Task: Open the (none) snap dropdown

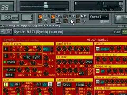Action: click(99, 17)
